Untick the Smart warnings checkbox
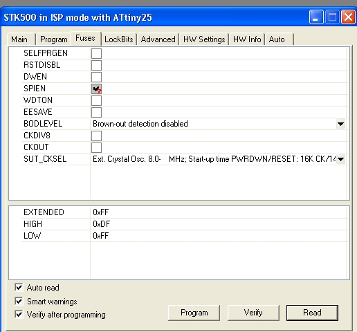Image resolution: width=357 pixels, height=332 pixels. pos(19,301)
